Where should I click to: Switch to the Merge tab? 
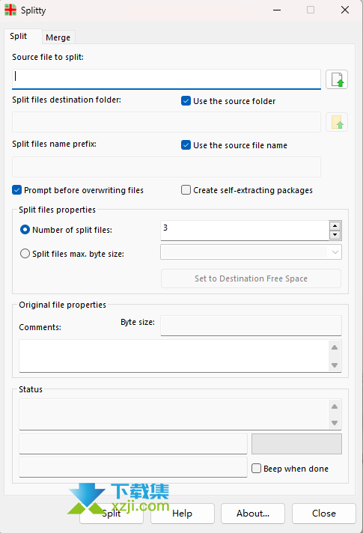coord(58,37)
